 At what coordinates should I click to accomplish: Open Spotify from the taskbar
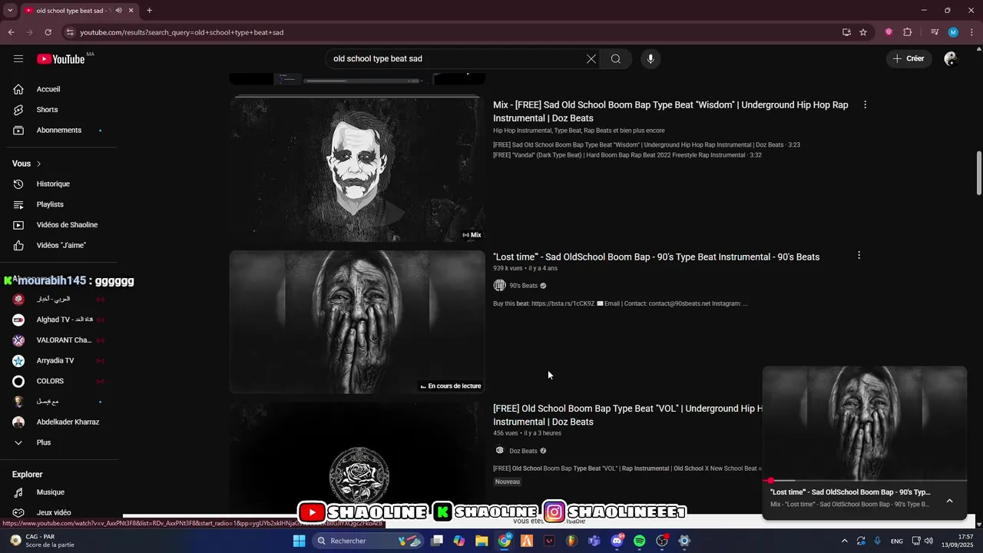tap(640, 541)
